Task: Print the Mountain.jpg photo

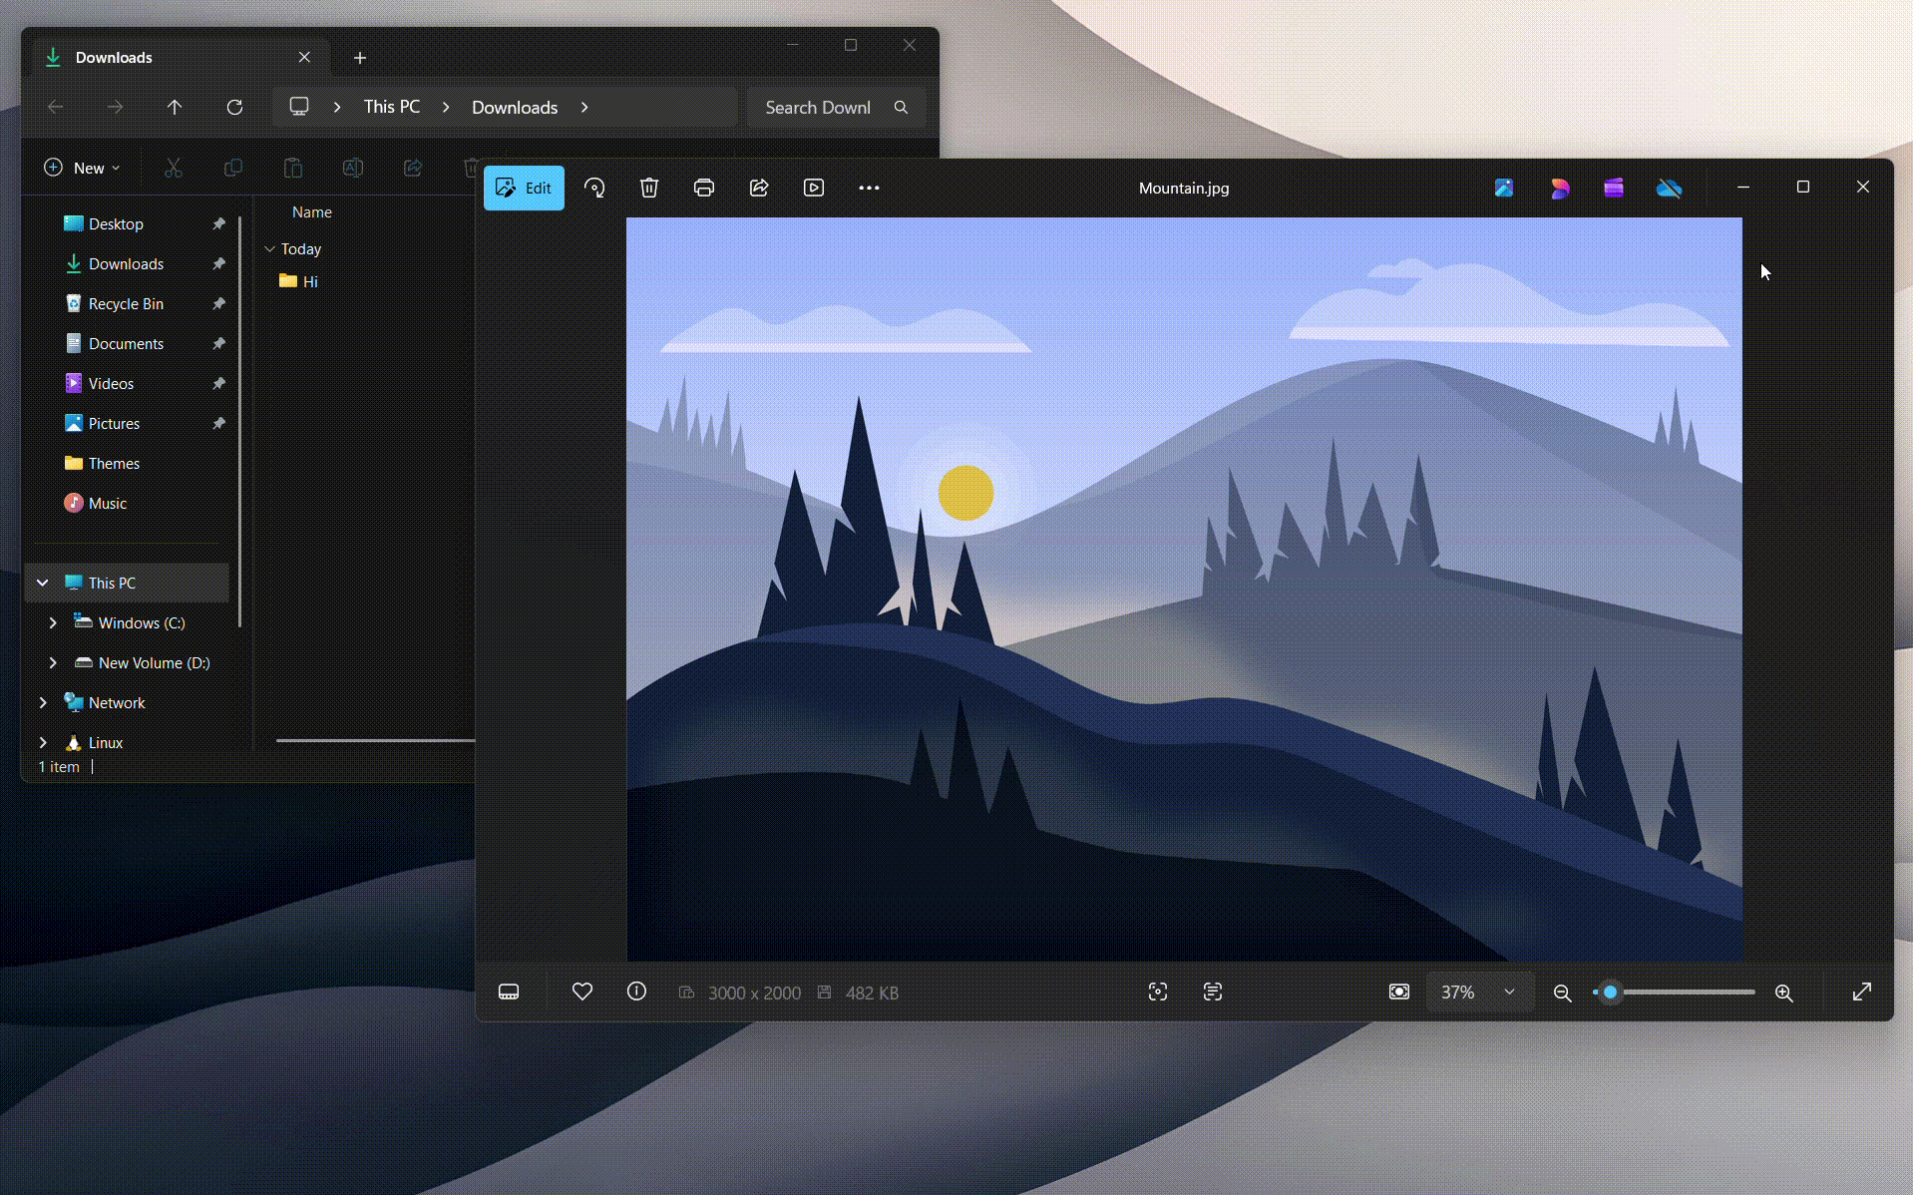Action: [704, 188]
